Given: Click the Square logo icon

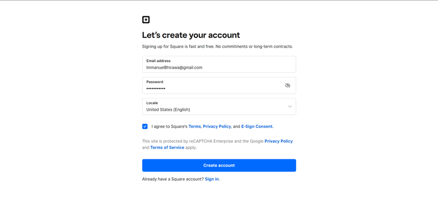Looking at the screenshot, I should click(x=146, y=20).
